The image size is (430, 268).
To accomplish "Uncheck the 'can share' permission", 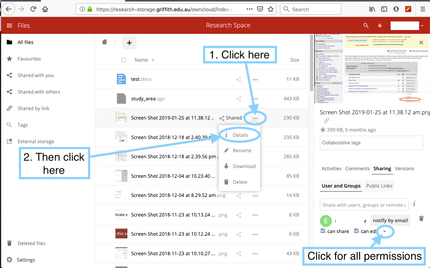I will pyautogui.click(x=323, y=231).
